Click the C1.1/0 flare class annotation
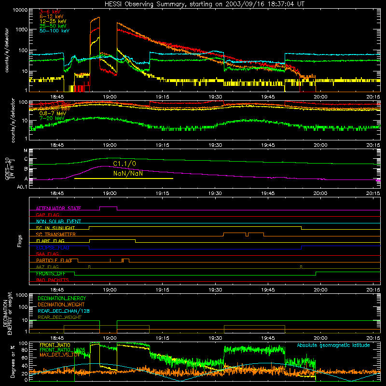Screen dimensions: 386x386 click(x=124, y=164)
